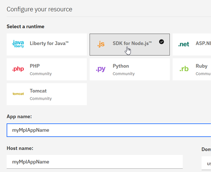Click the 'App name:' label

(x=19, y=116)
